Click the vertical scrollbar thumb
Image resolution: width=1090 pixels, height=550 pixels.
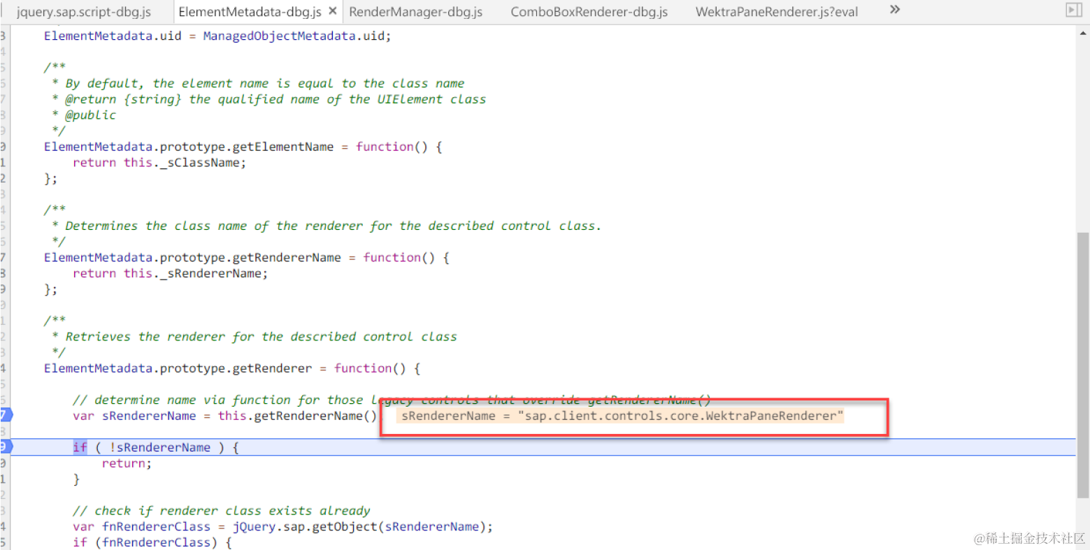[x=1082, y=366]
